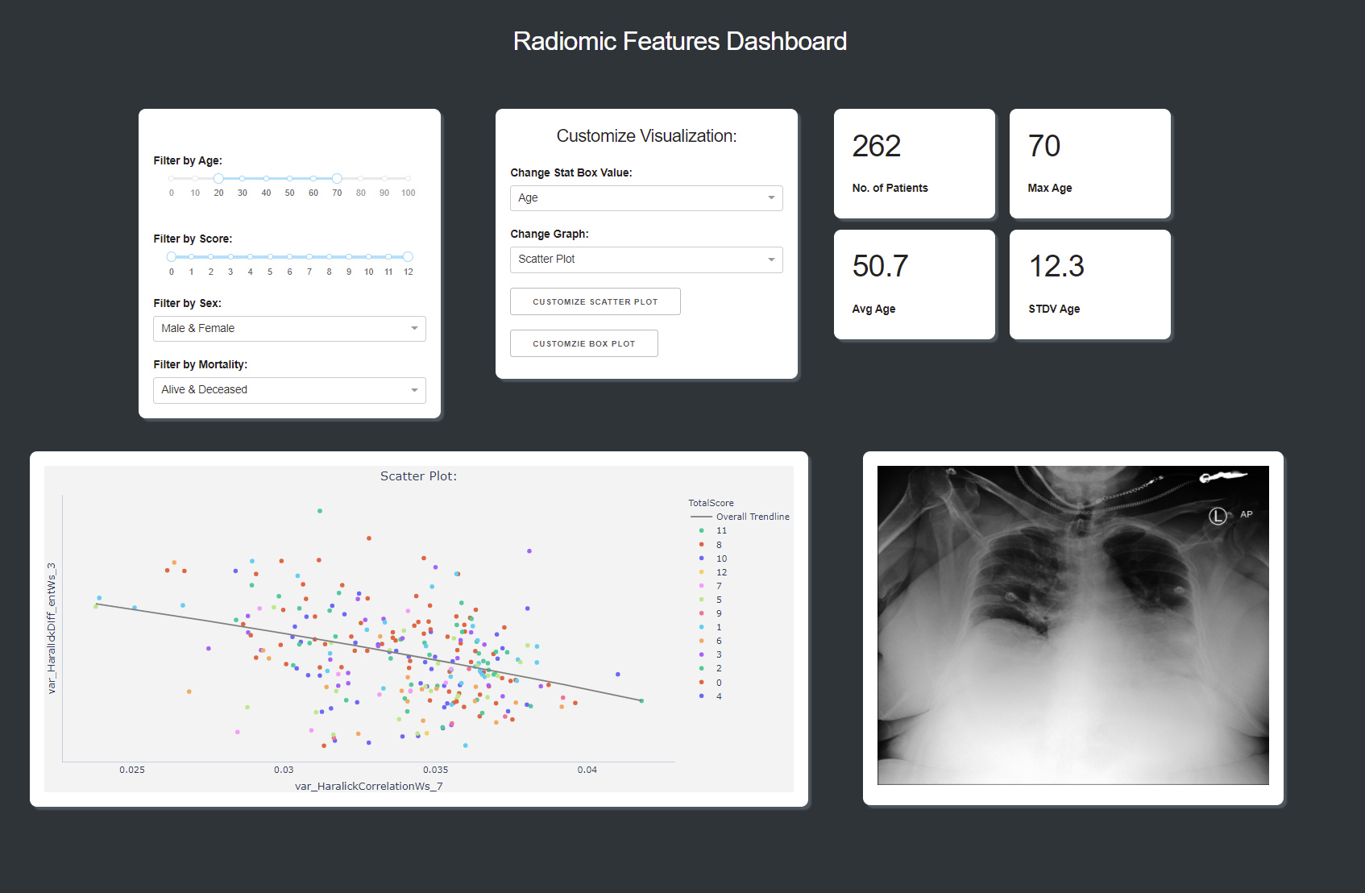This screenshot has width=1365, height=893.
Task: Click the Scatter Plot title area
Action: click(x=418, y=476)
